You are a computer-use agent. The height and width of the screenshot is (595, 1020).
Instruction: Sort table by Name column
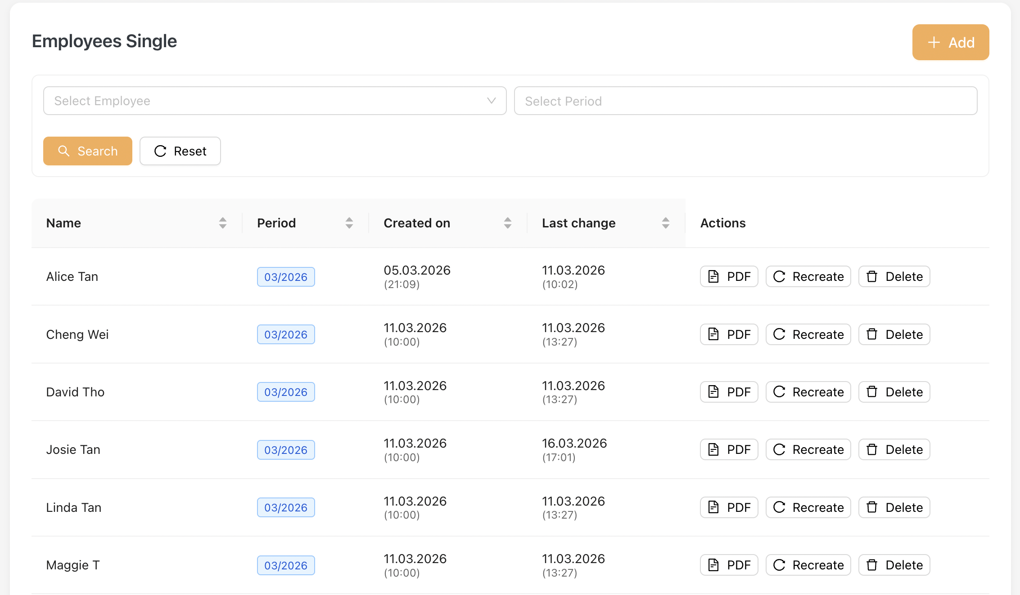point(222,223)
